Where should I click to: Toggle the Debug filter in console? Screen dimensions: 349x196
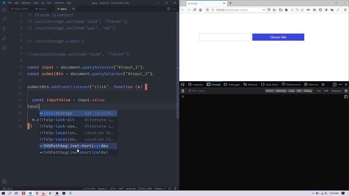(x=308, y=91)
